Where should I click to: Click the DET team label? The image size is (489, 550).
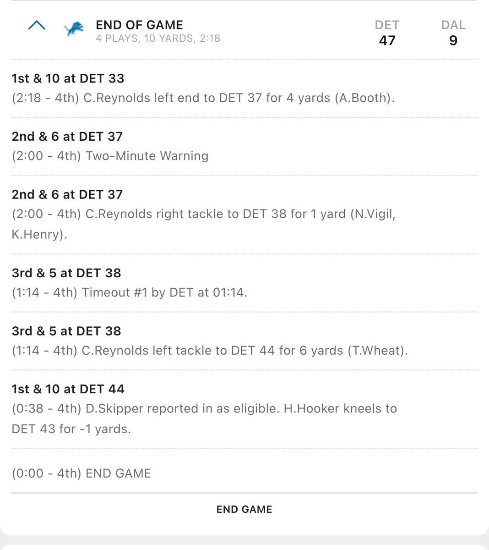pyautogui.click(x=387, y=25)
